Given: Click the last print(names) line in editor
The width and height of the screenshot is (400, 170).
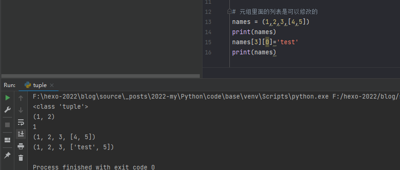Looking at the screenshot, I should click(x=254, y=53).
